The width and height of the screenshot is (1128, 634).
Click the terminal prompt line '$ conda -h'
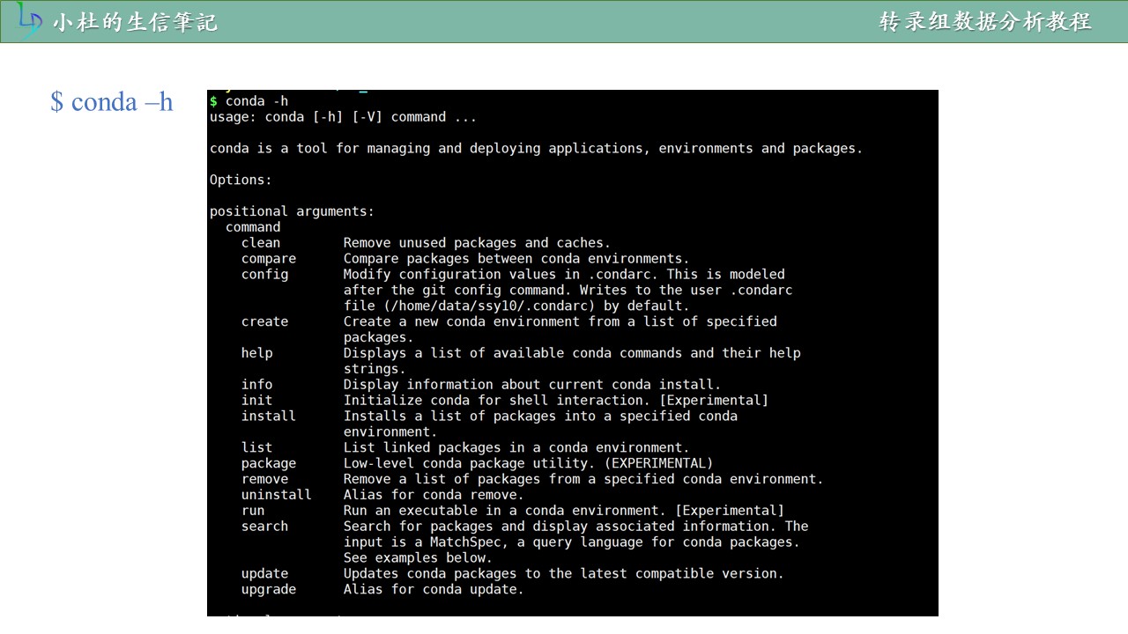[x=249, y=101]
